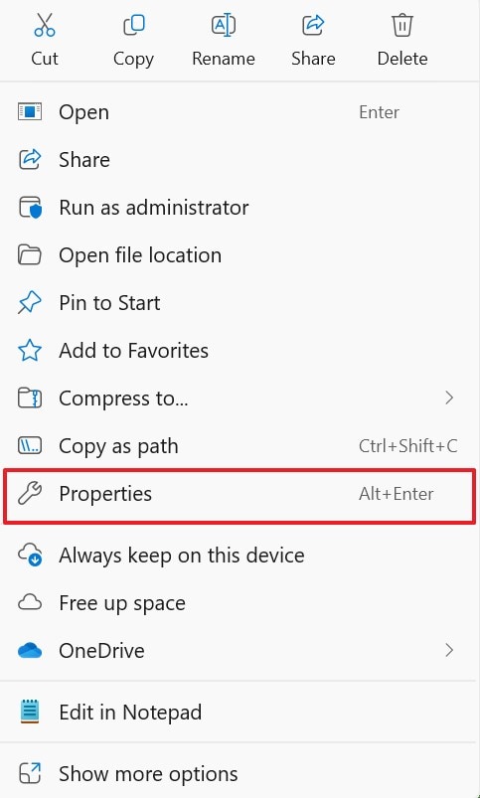
Task: Expand the OneDrive submenu chevron
Action: click(449, 650)
